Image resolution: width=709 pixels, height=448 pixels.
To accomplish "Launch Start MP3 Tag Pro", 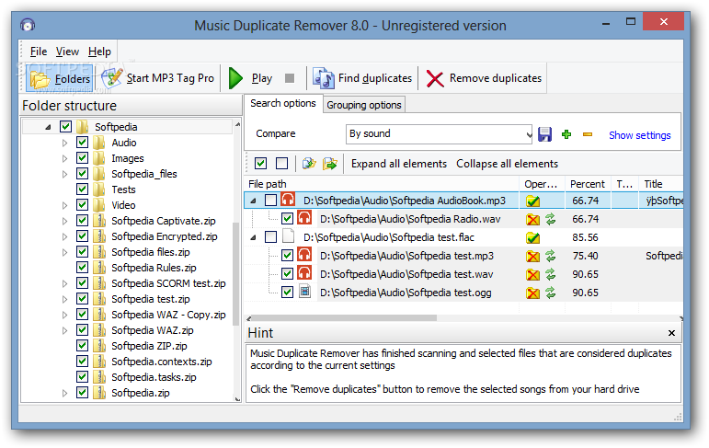I will (158, 78).
